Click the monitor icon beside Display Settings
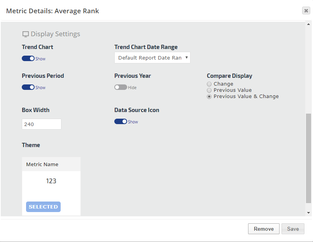The width and height of the screenshot is (313, 242). pyautogui.click(x=26, y=34)
